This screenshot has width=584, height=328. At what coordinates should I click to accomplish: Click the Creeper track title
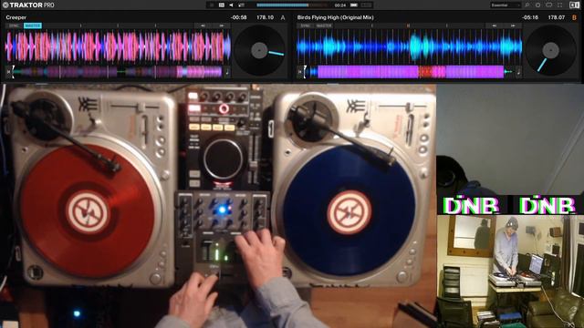pyautogui.click(x=16, y=17)
